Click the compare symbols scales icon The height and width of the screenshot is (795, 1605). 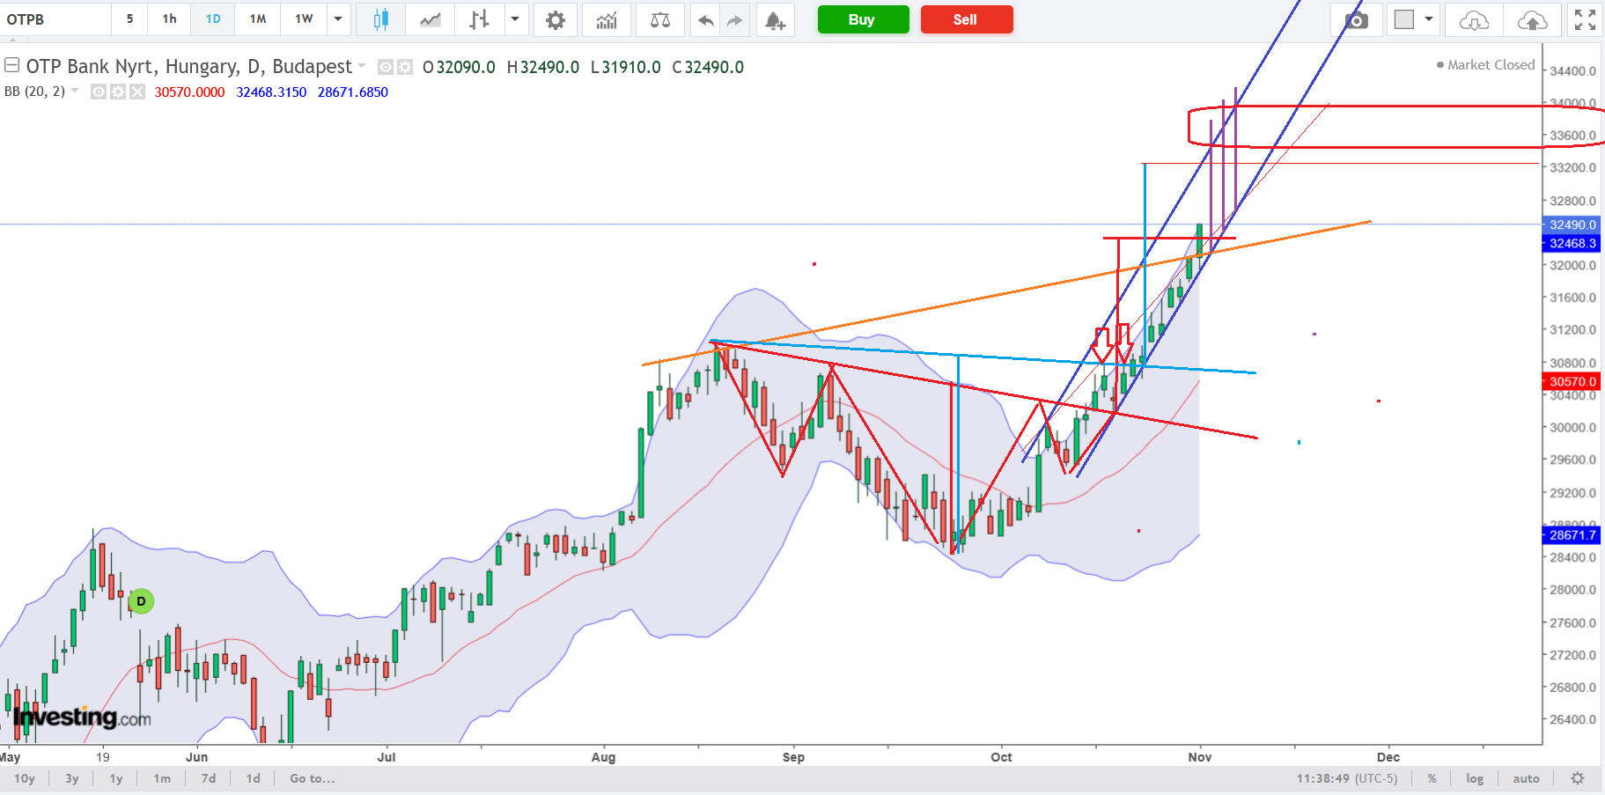659,19
